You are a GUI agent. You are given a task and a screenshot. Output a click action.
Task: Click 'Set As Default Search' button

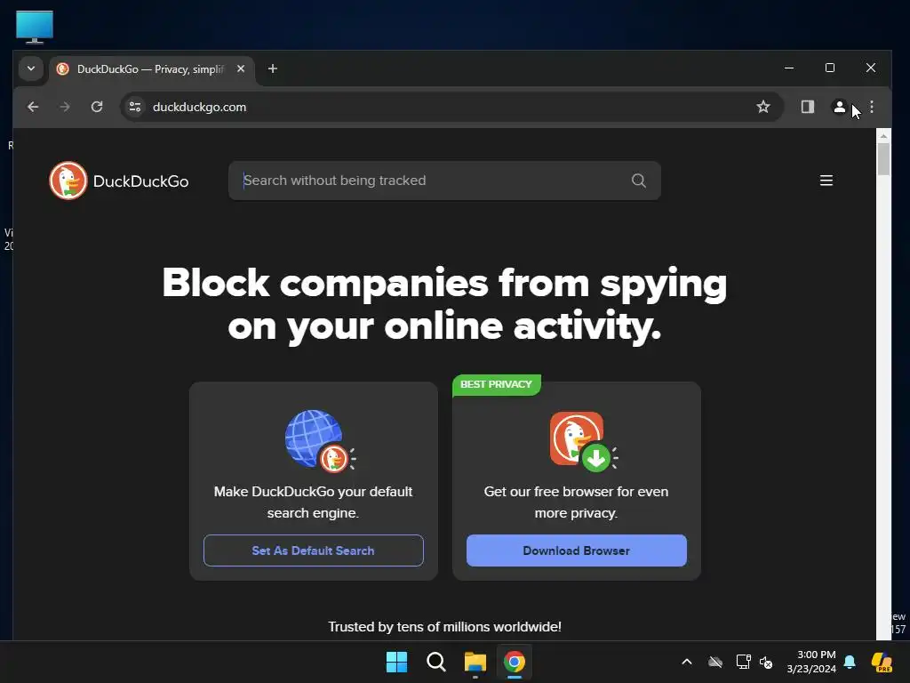click(314, 550)
